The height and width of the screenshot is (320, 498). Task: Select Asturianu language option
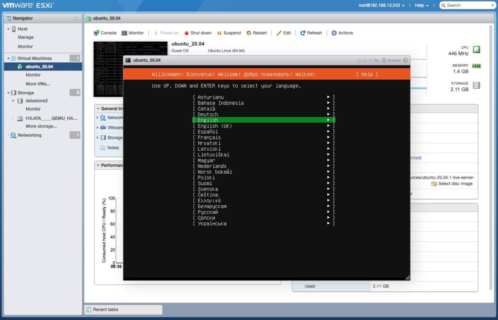click(264, 97)
